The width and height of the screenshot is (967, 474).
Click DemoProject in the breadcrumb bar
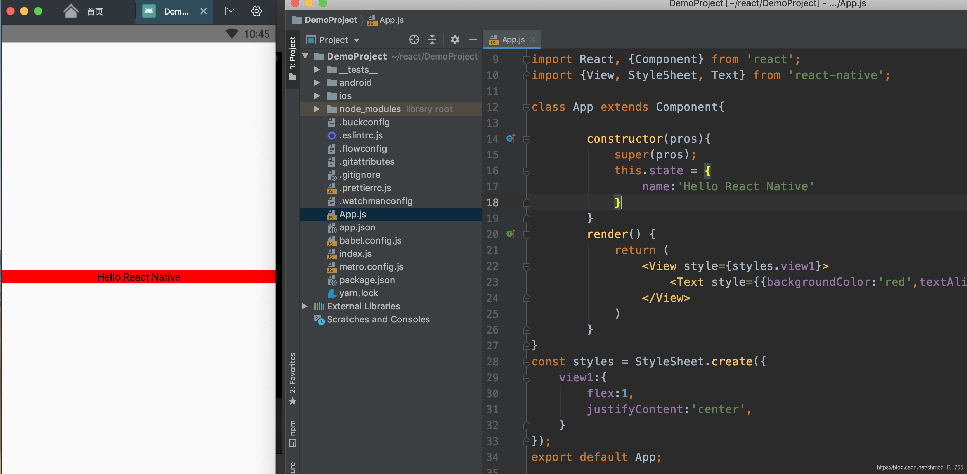pos(330,20)
